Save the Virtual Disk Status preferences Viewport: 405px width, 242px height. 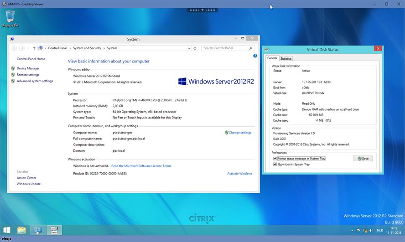(363, 159)
